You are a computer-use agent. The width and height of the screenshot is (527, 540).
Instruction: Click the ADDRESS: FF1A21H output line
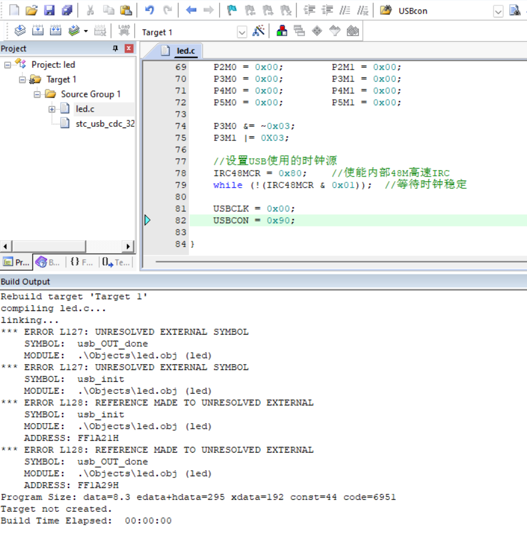coord(71,438)
